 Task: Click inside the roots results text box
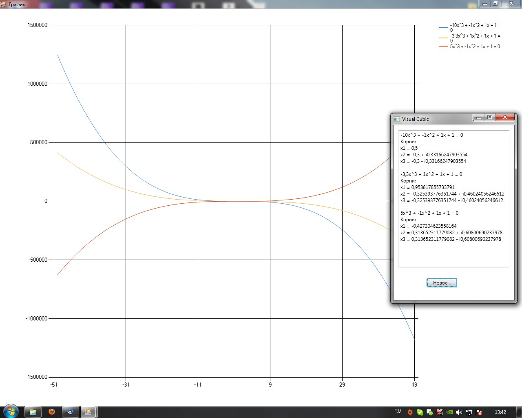454,199
